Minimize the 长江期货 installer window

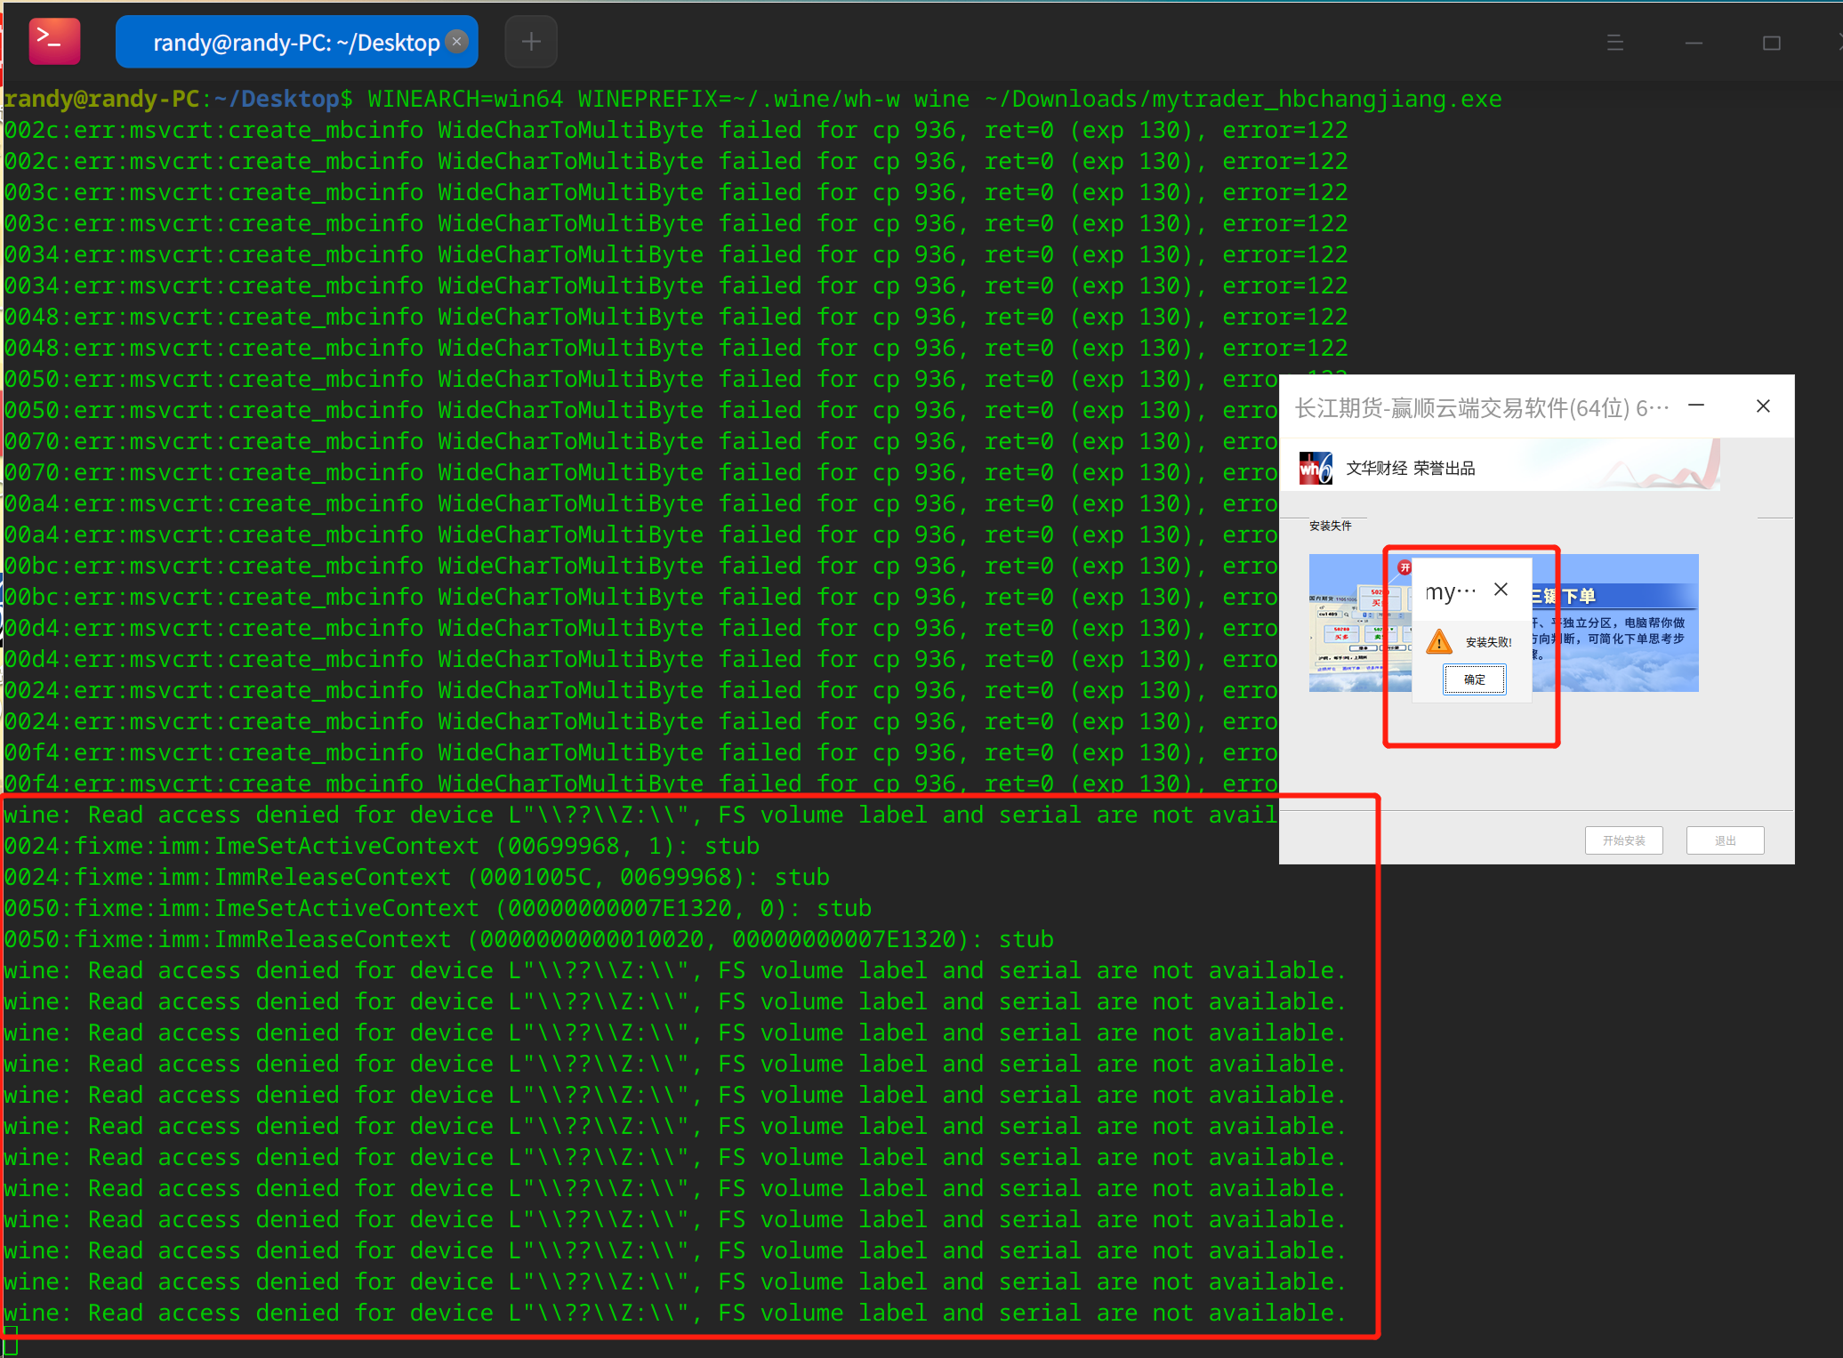point(1696,406)
